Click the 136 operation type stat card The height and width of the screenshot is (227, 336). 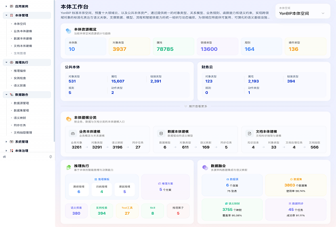[306, 46]
